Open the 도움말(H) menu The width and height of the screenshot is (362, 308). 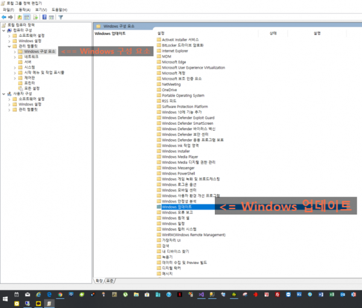pyautogui.click(x=59, y=10)
